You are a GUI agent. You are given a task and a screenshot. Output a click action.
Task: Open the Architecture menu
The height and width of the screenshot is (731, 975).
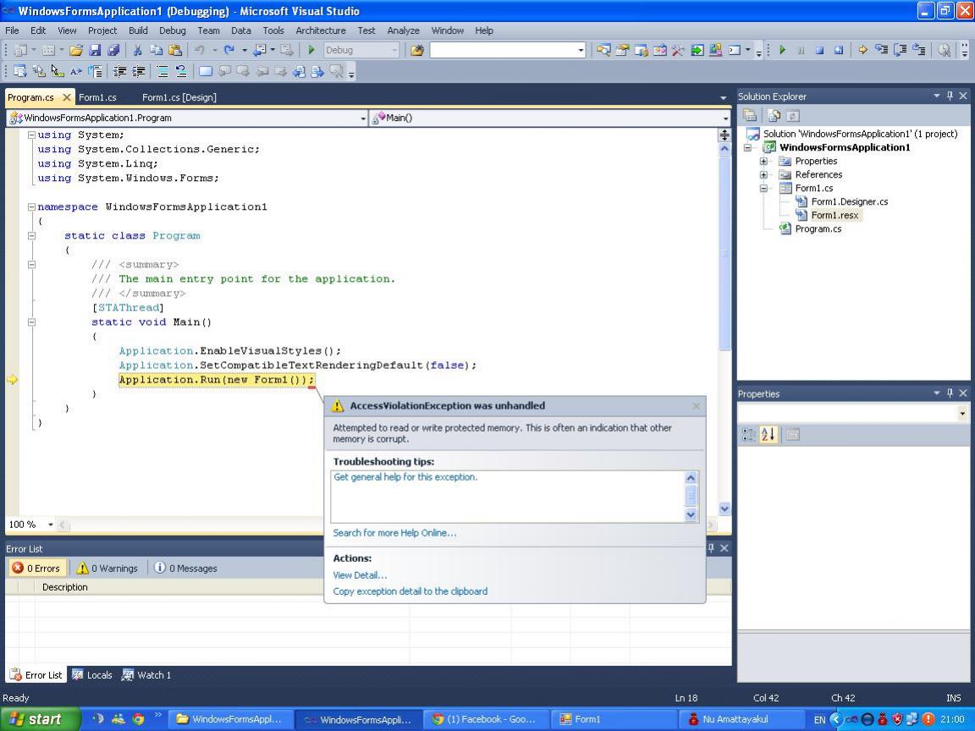click(320, 30)
